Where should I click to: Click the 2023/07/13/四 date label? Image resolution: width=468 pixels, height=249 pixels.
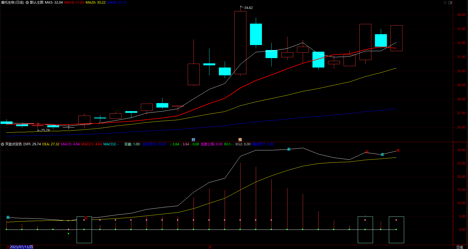pos(22,247)
